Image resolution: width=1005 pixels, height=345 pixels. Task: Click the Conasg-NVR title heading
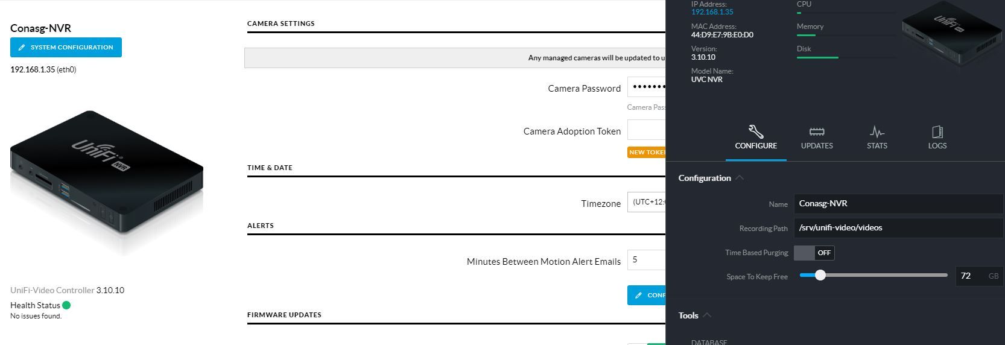[40, 28]
